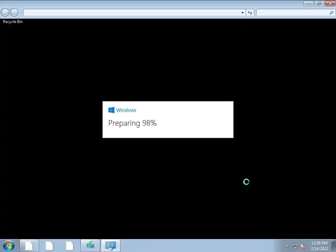Open the third blank-document taskbar icon
Screen dimensions: 336x252
coord(70,245)
